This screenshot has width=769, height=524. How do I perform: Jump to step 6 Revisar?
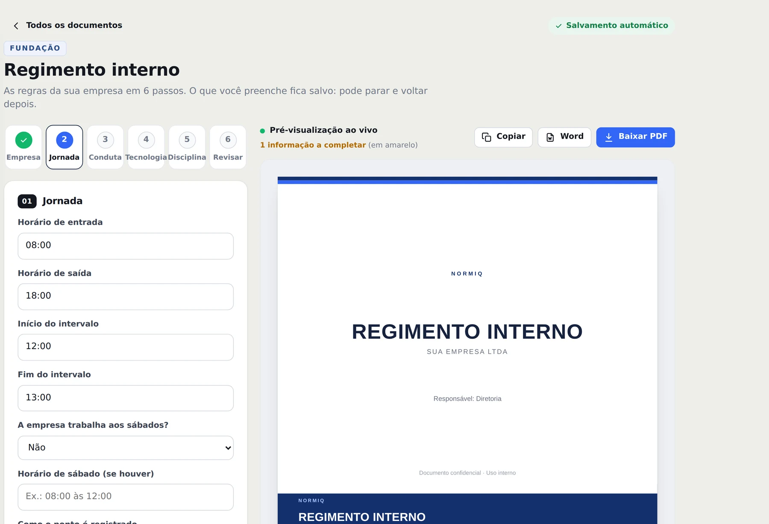point(228,147)
